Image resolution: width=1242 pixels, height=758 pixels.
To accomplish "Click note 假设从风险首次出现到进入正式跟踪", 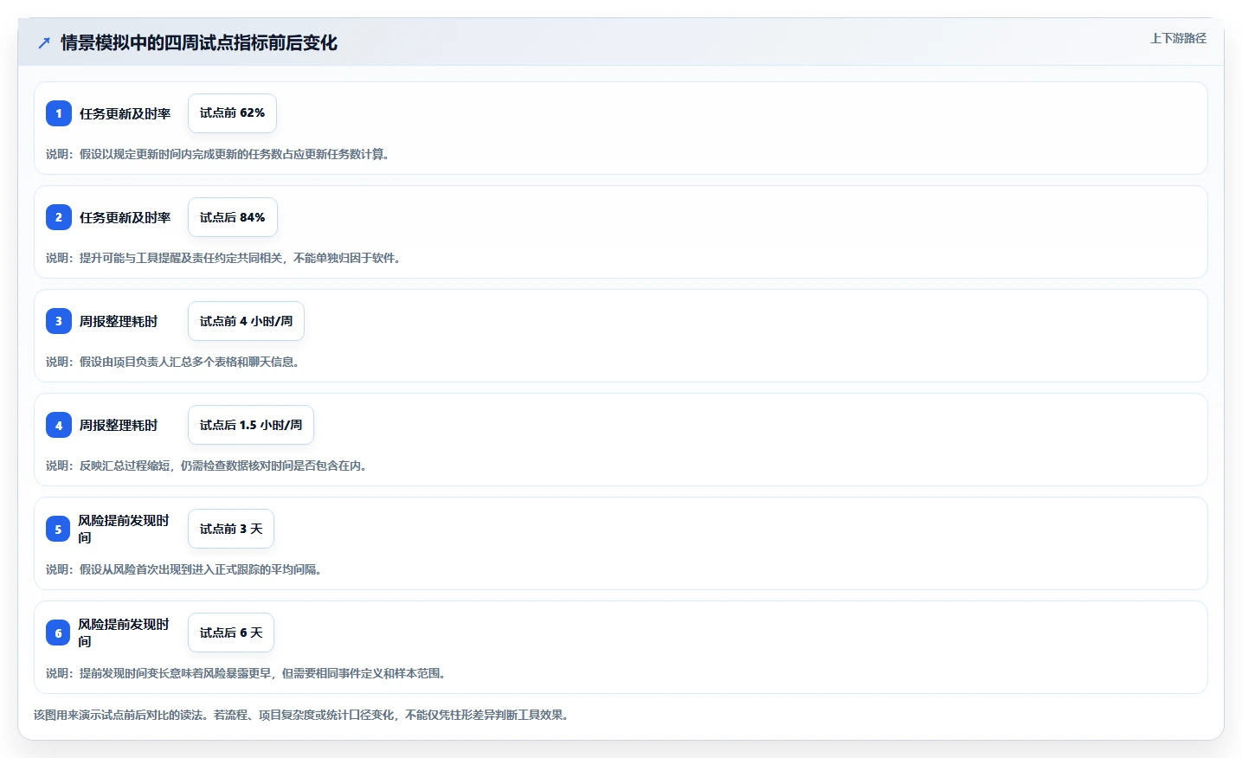I will click(x=183, y=569).
